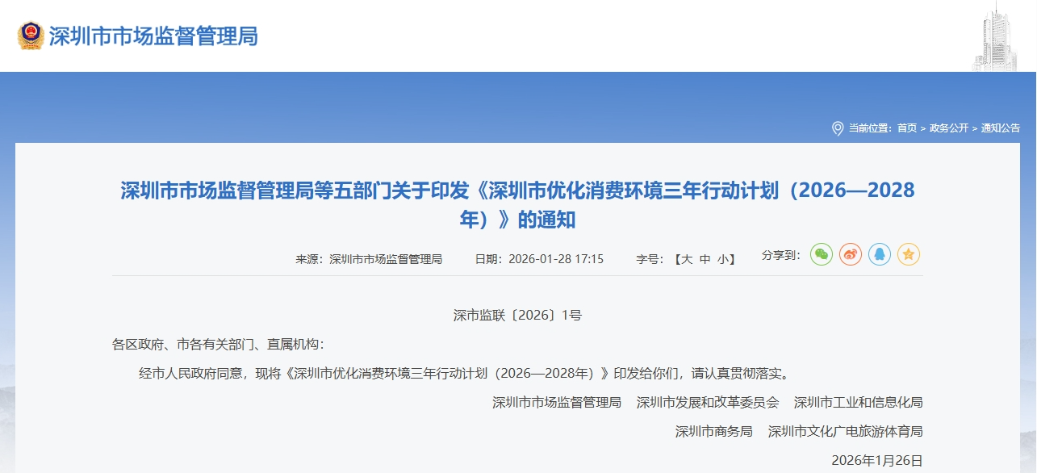Click the star QZone share icon
1037x473 pixels.
tap(908, 255)
